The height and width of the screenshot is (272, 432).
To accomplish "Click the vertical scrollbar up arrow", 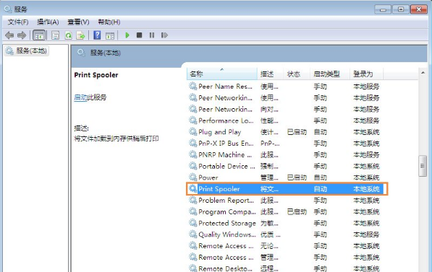I will coord(423,73).
